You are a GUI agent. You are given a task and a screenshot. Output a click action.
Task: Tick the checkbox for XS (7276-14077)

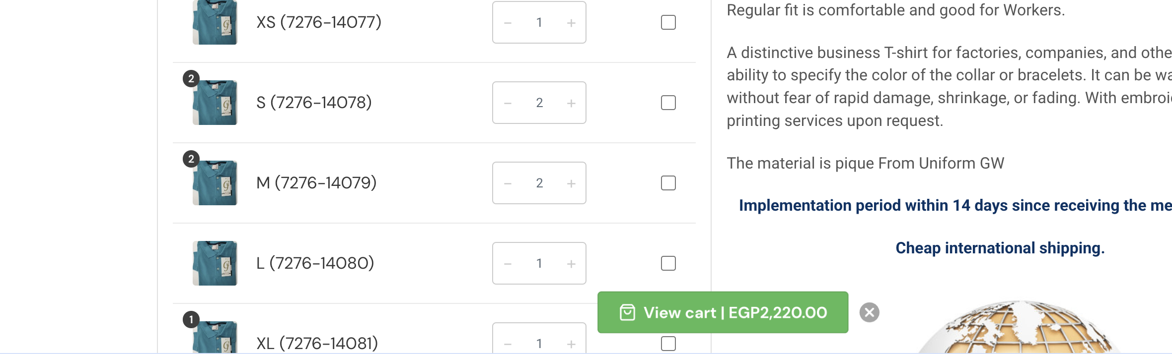click(668, 22)
